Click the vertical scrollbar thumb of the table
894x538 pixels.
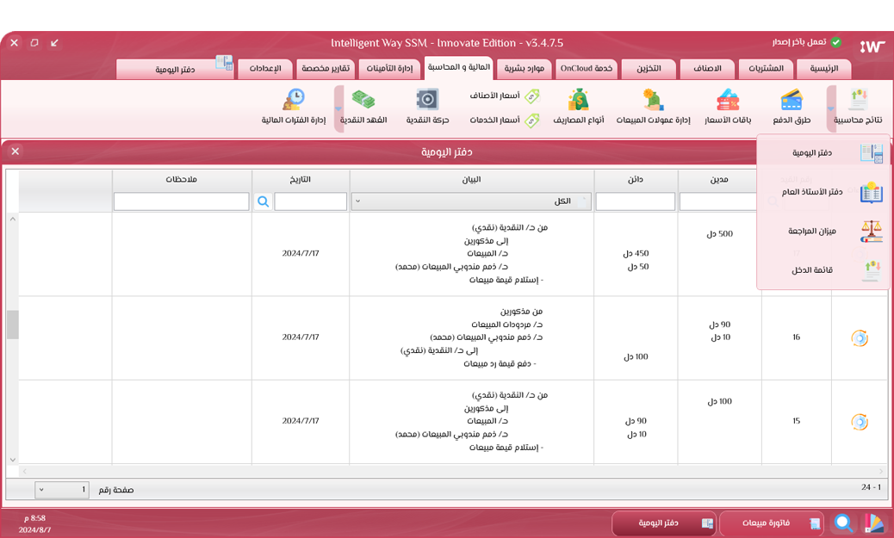tap(13, 325)
